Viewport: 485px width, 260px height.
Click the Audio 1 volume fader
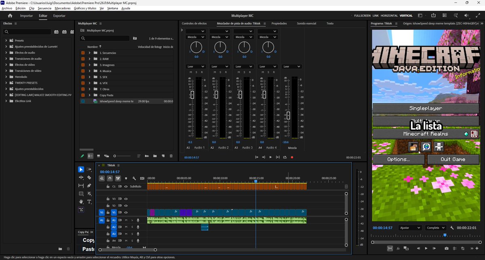[192, 95]
